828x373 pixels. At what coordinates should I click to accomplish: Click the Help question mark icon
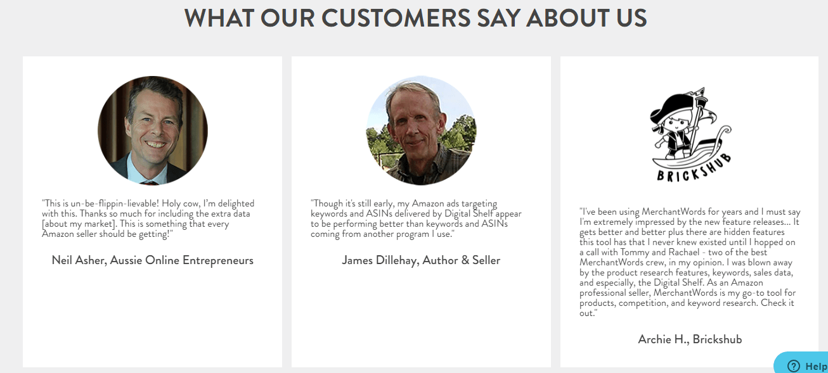coord(793,366)
